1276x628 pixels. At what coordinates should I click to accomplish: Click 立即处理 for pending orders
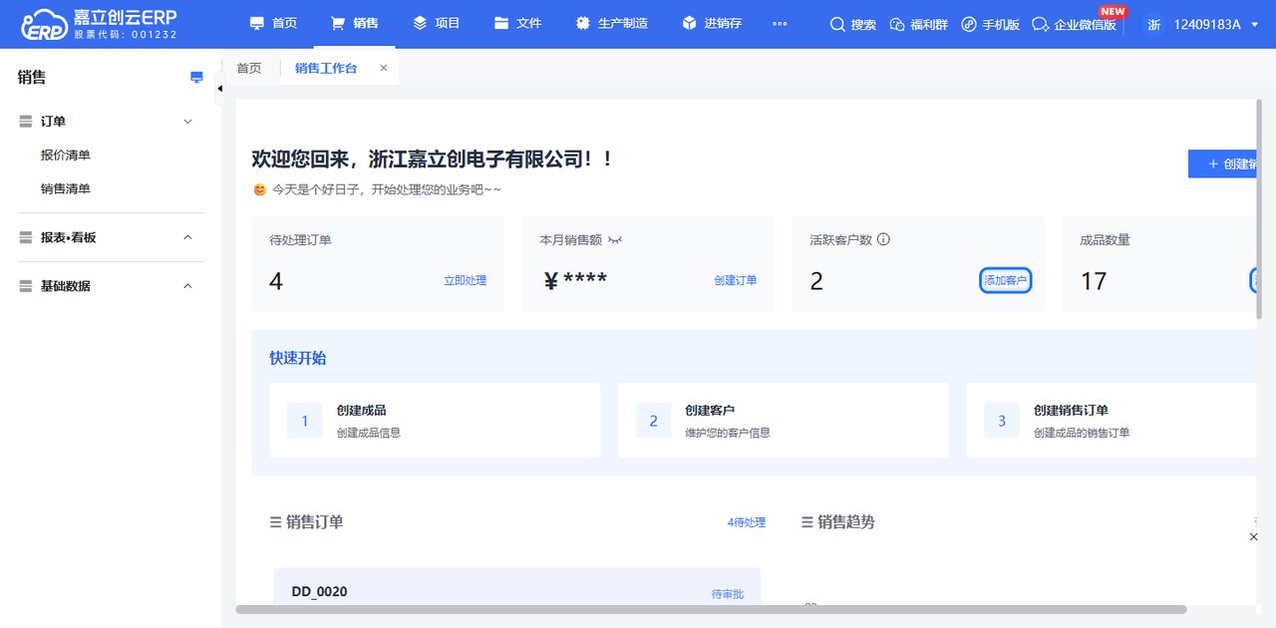[466, 281]
